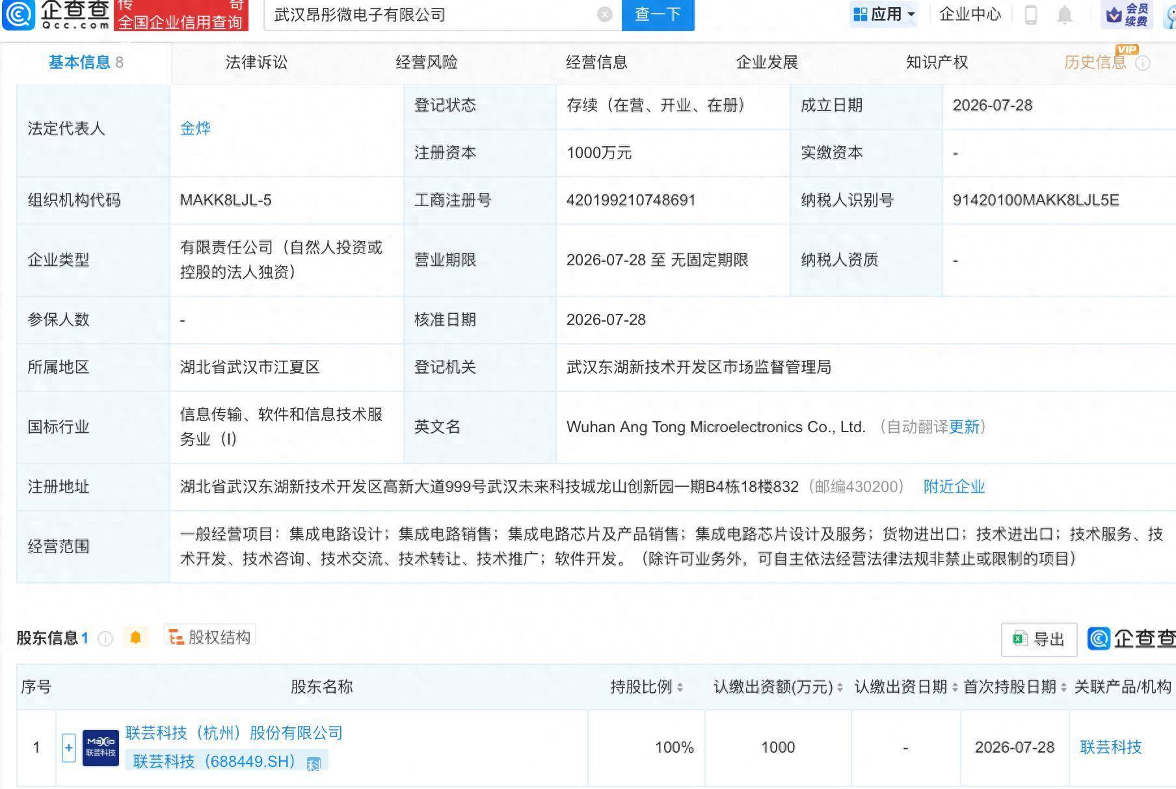Screen dimensions: 1176x789
Task: Open the 历史信息 VIP tab
Action: pos(1095,62)
